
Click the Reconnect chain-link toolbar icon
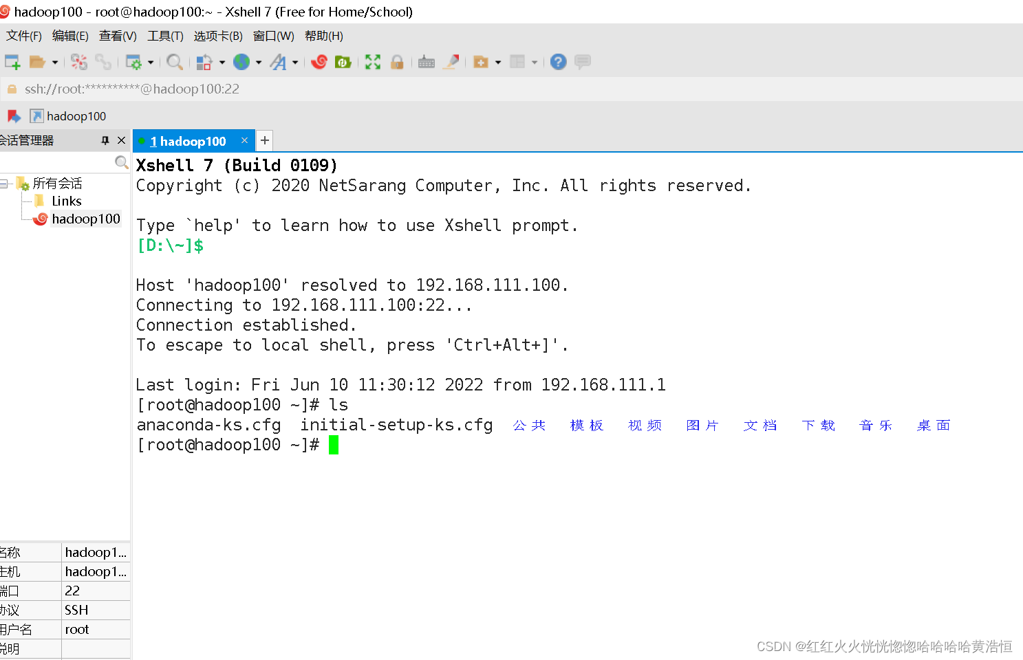[x=103, y=62]
